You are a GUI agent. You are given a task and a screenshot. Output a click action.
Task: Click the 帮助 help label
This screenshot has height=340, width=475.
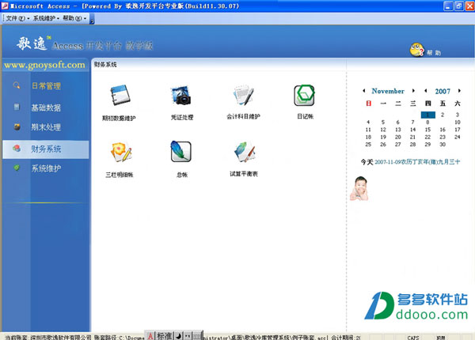tap(434, 53)
